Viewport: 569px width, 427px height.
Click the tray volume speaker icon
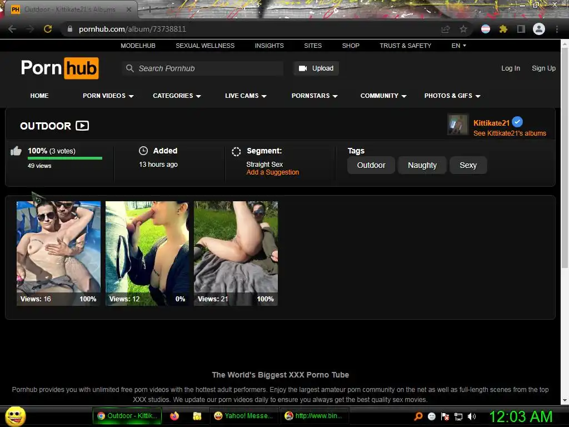(472, 416)
